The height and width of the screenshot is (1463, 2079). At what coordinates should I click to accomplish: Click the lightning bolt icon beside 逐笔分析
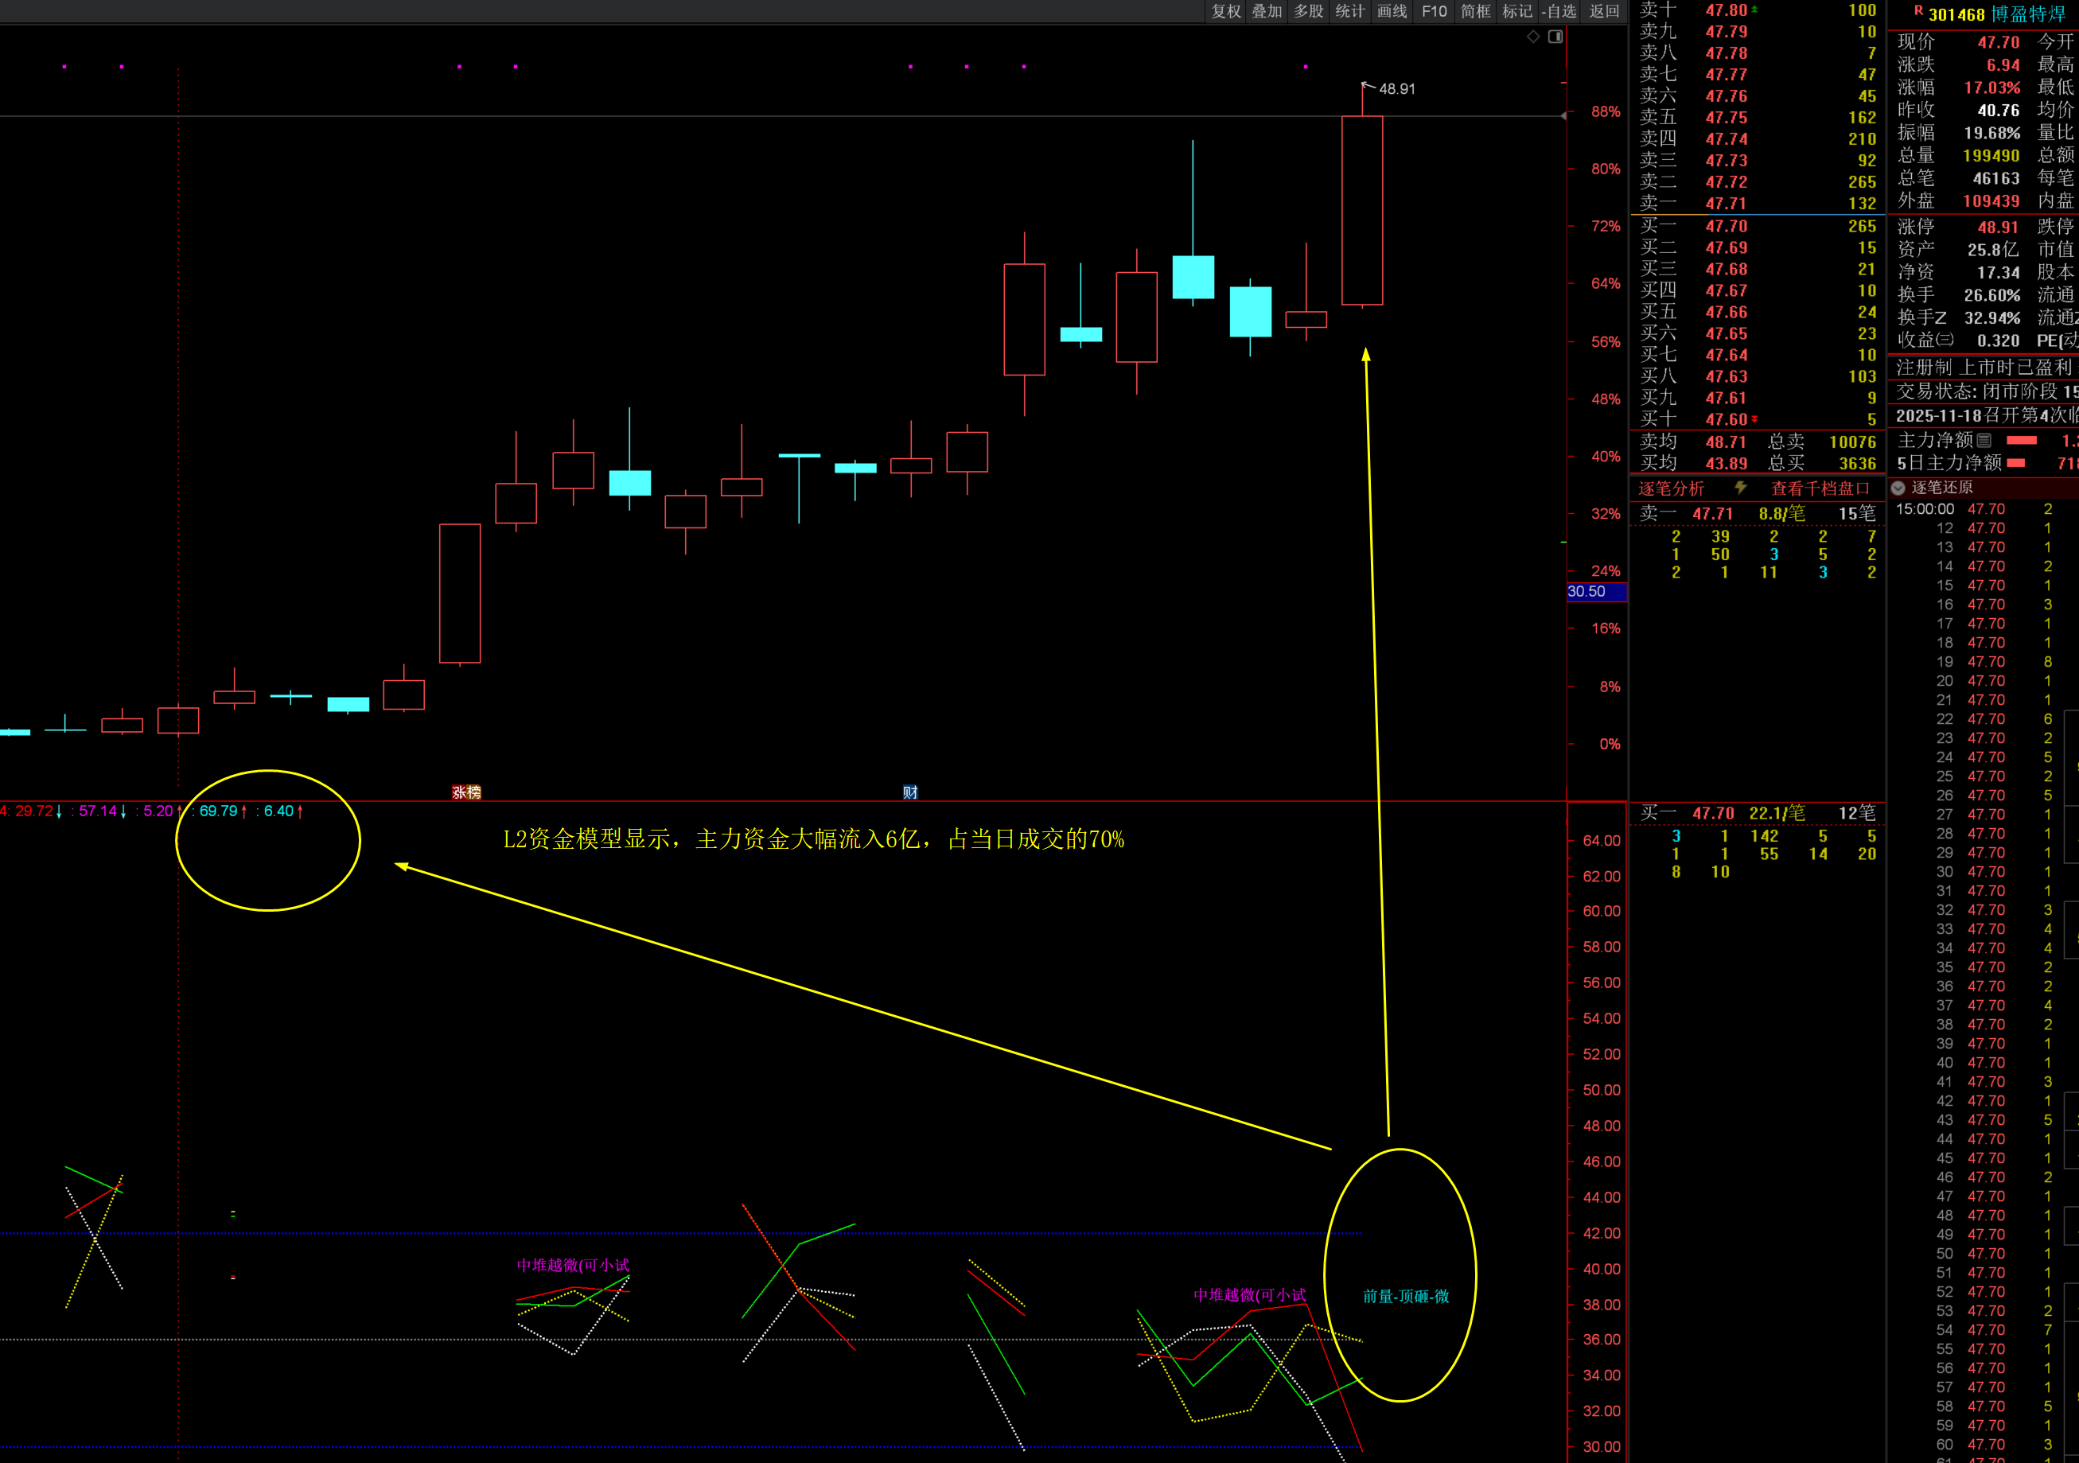click(x=1740, y=488)
